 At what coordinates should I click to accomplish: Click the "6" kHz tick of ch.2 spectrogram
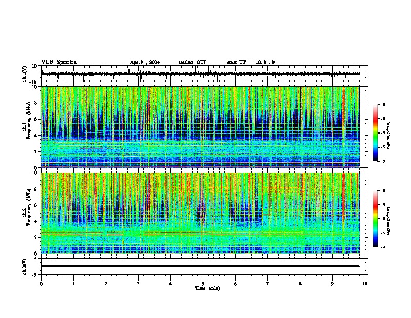coord(36,205)
